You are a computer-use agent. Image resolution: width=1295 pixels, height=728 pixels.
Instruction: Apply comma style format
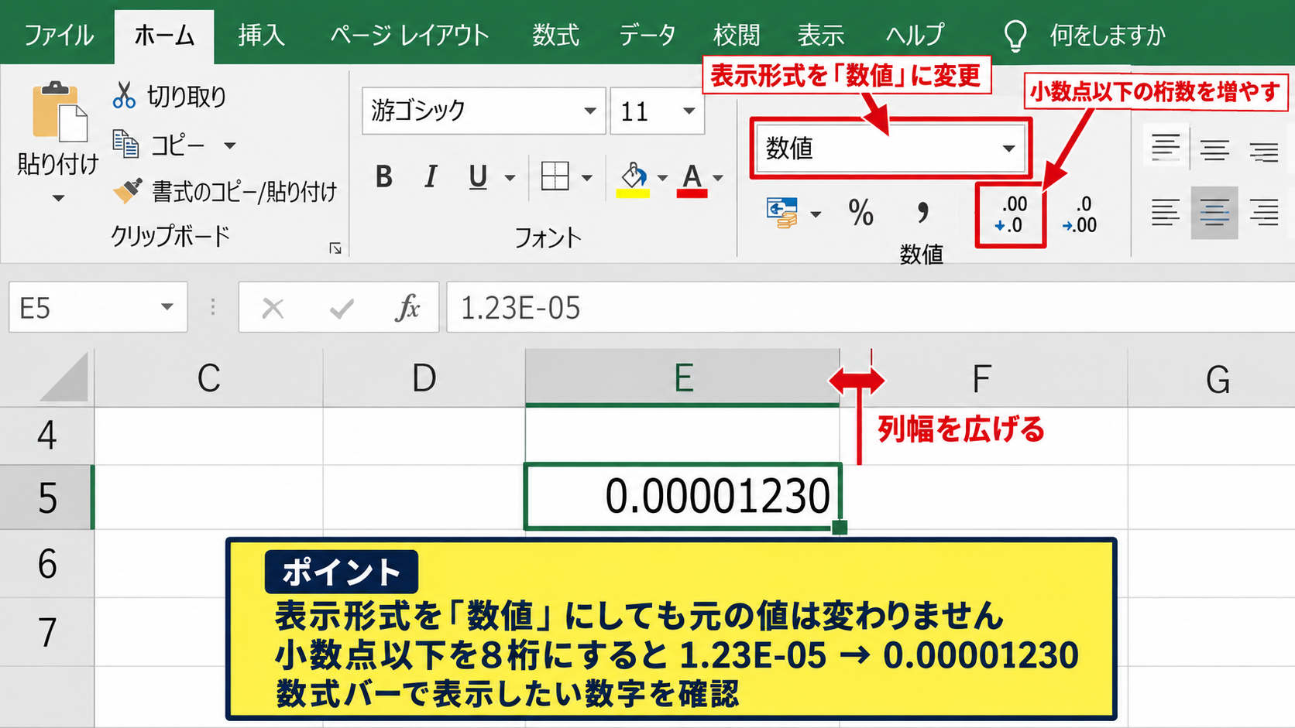click(922, 212)
